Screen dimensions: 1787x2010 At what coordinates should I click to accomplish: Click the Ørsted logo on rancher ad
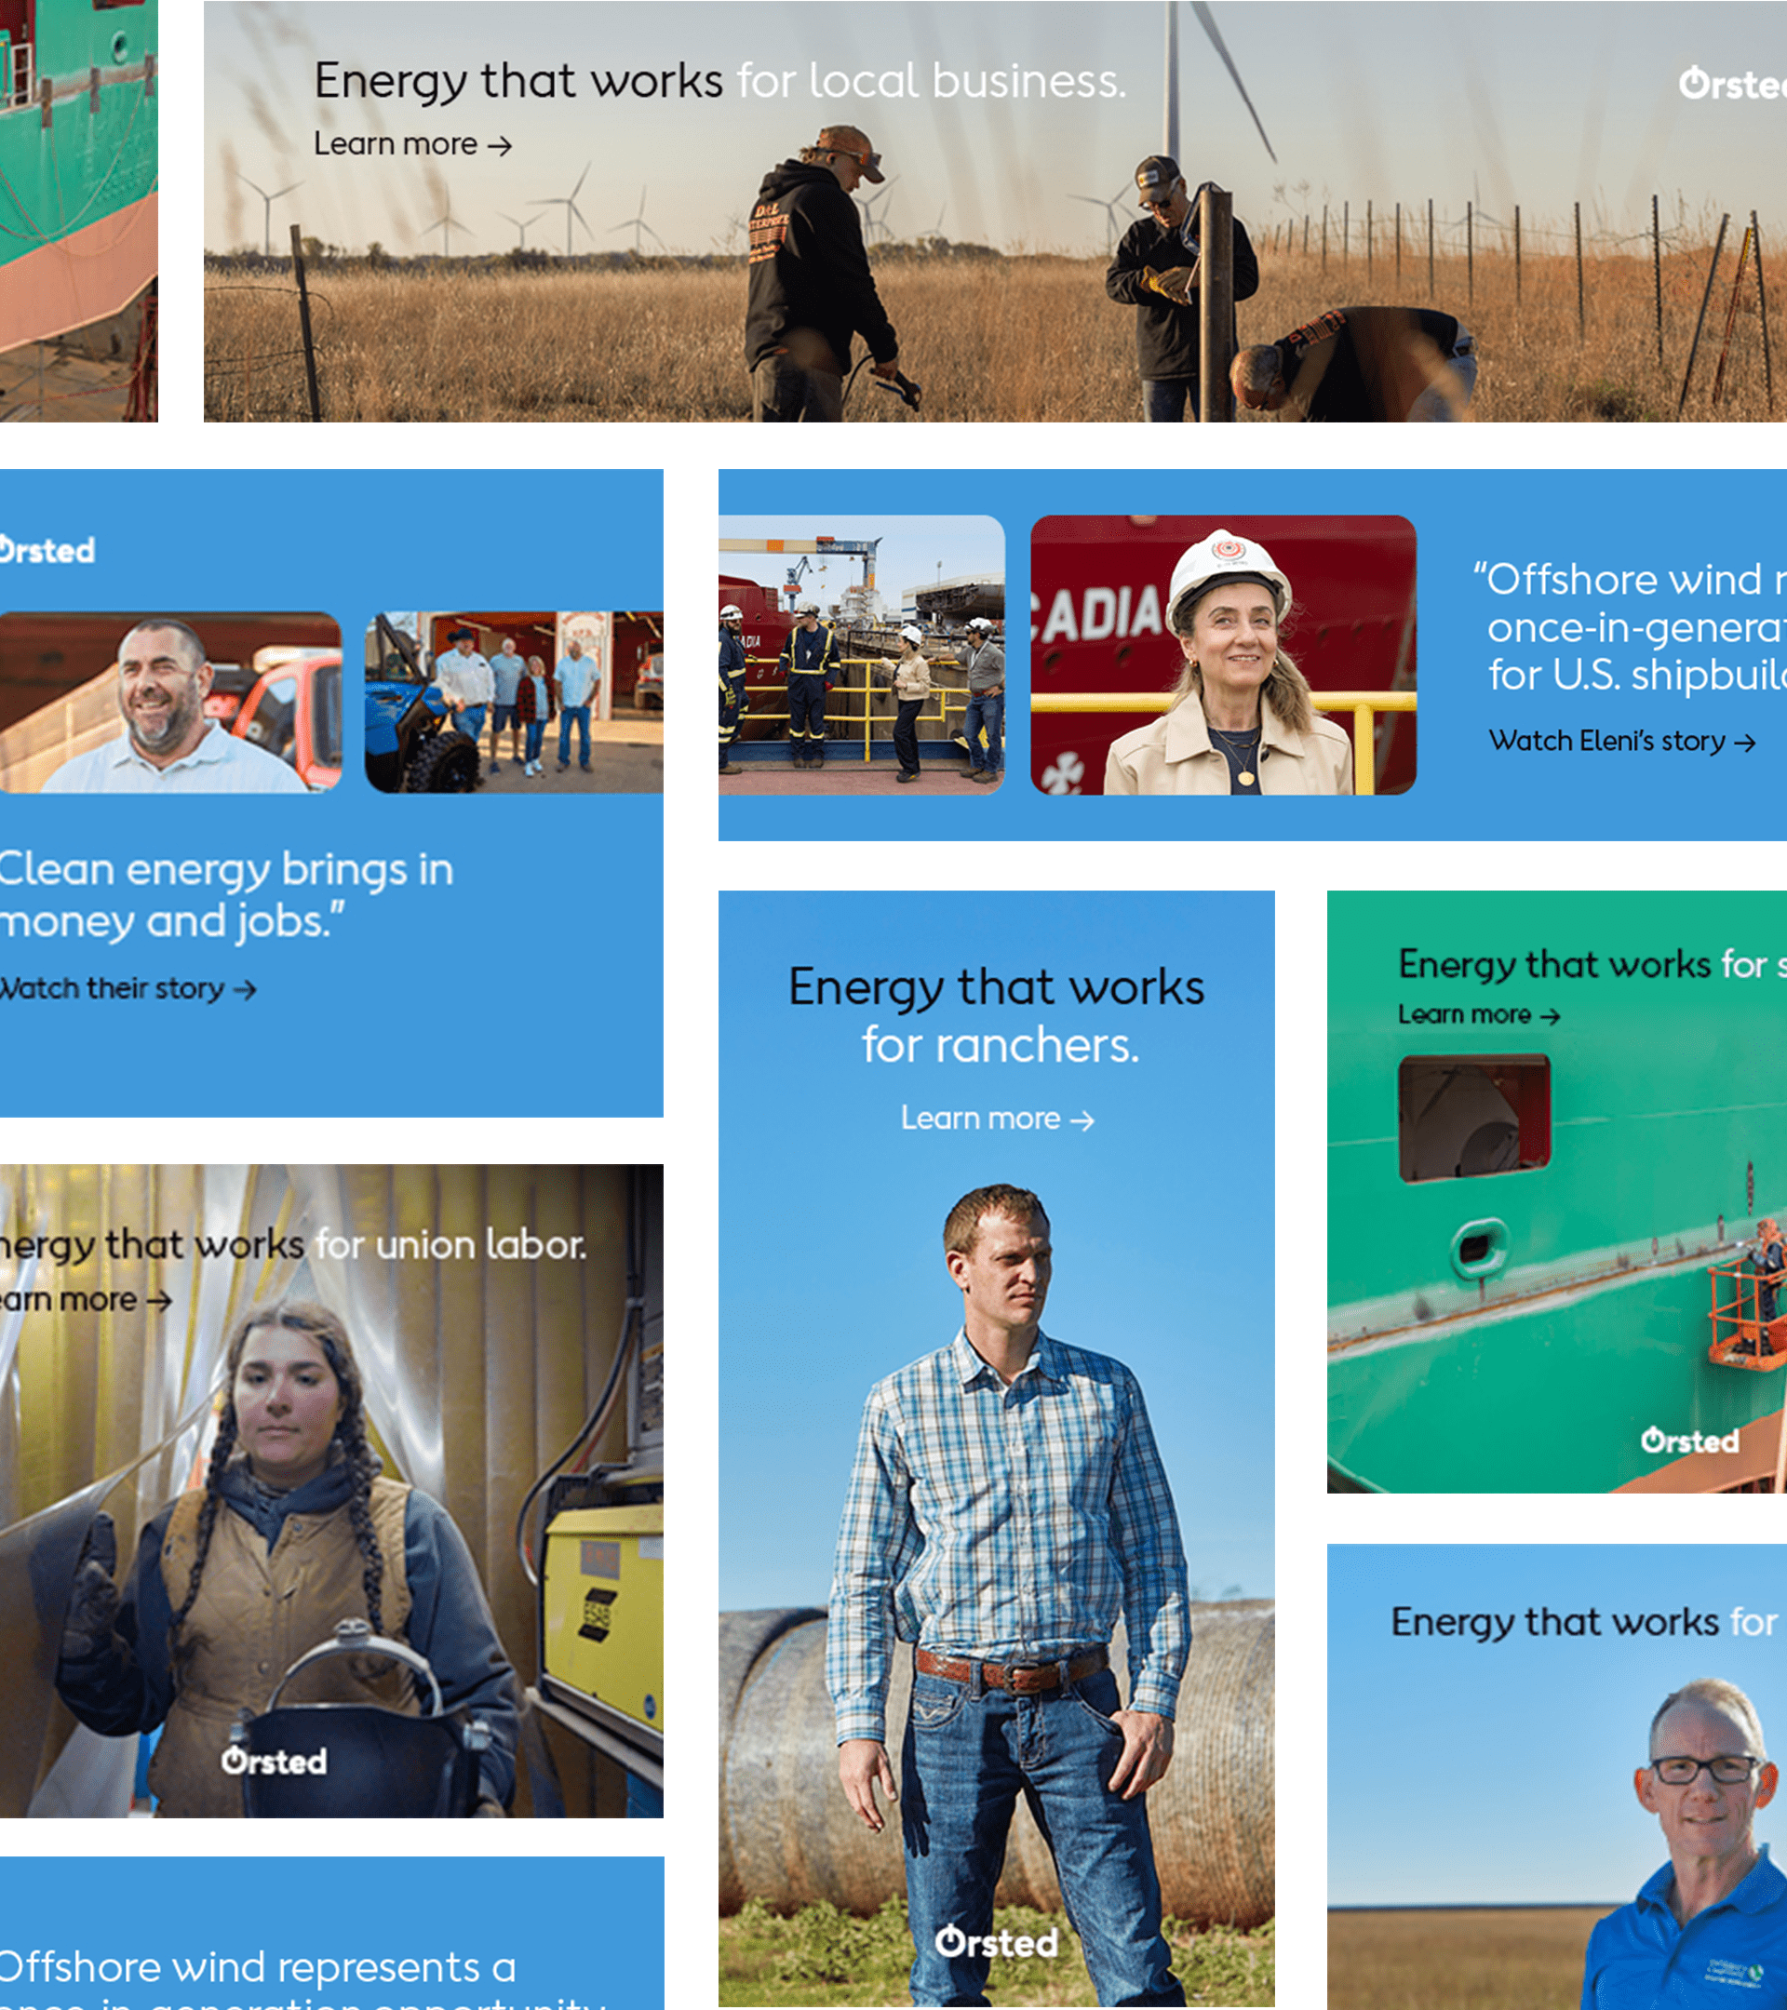click(996, 1941)
